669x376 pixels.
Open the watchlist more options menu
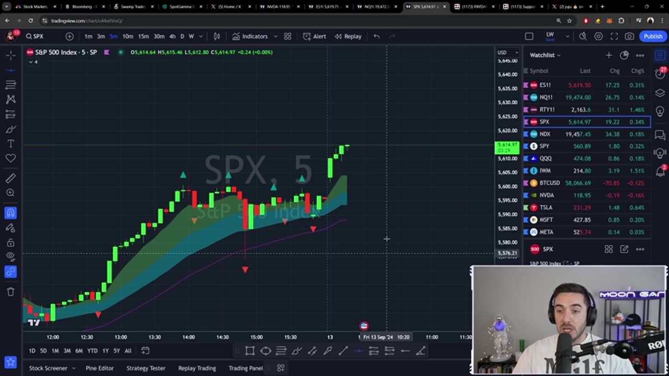point(640,55)
